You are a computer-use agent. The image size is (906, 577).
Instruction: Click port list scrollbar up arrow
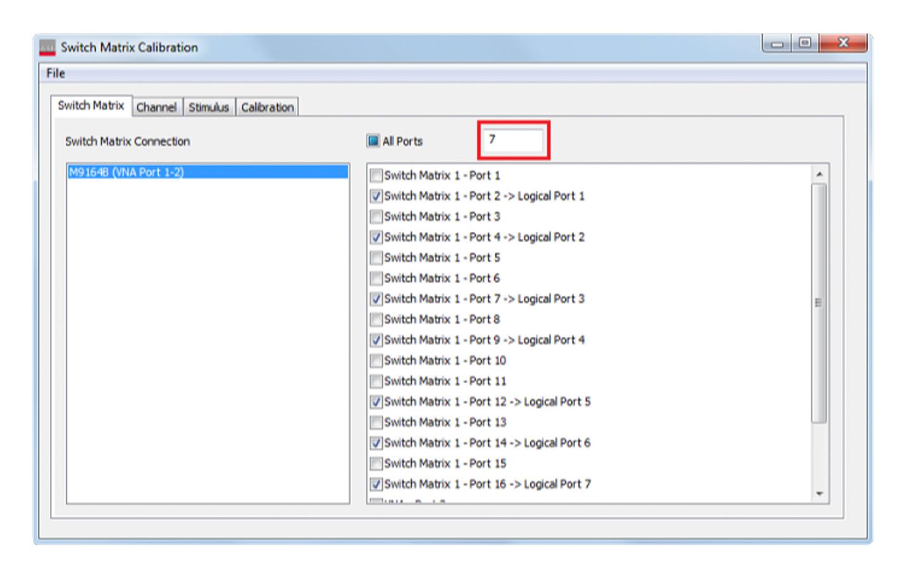tap(819, 174)
